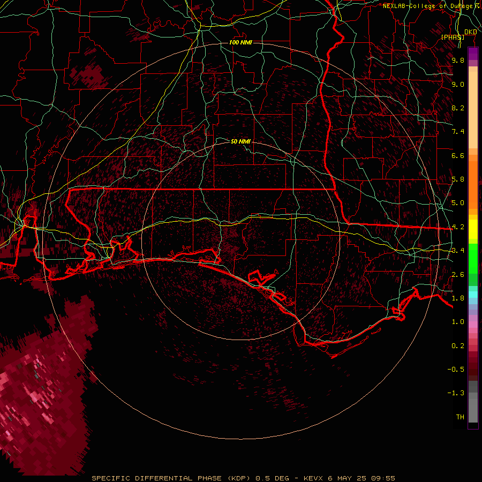Click the 5.8 value on the color scale
This screenshot has width=482, height=482.
tap(458, 179)
